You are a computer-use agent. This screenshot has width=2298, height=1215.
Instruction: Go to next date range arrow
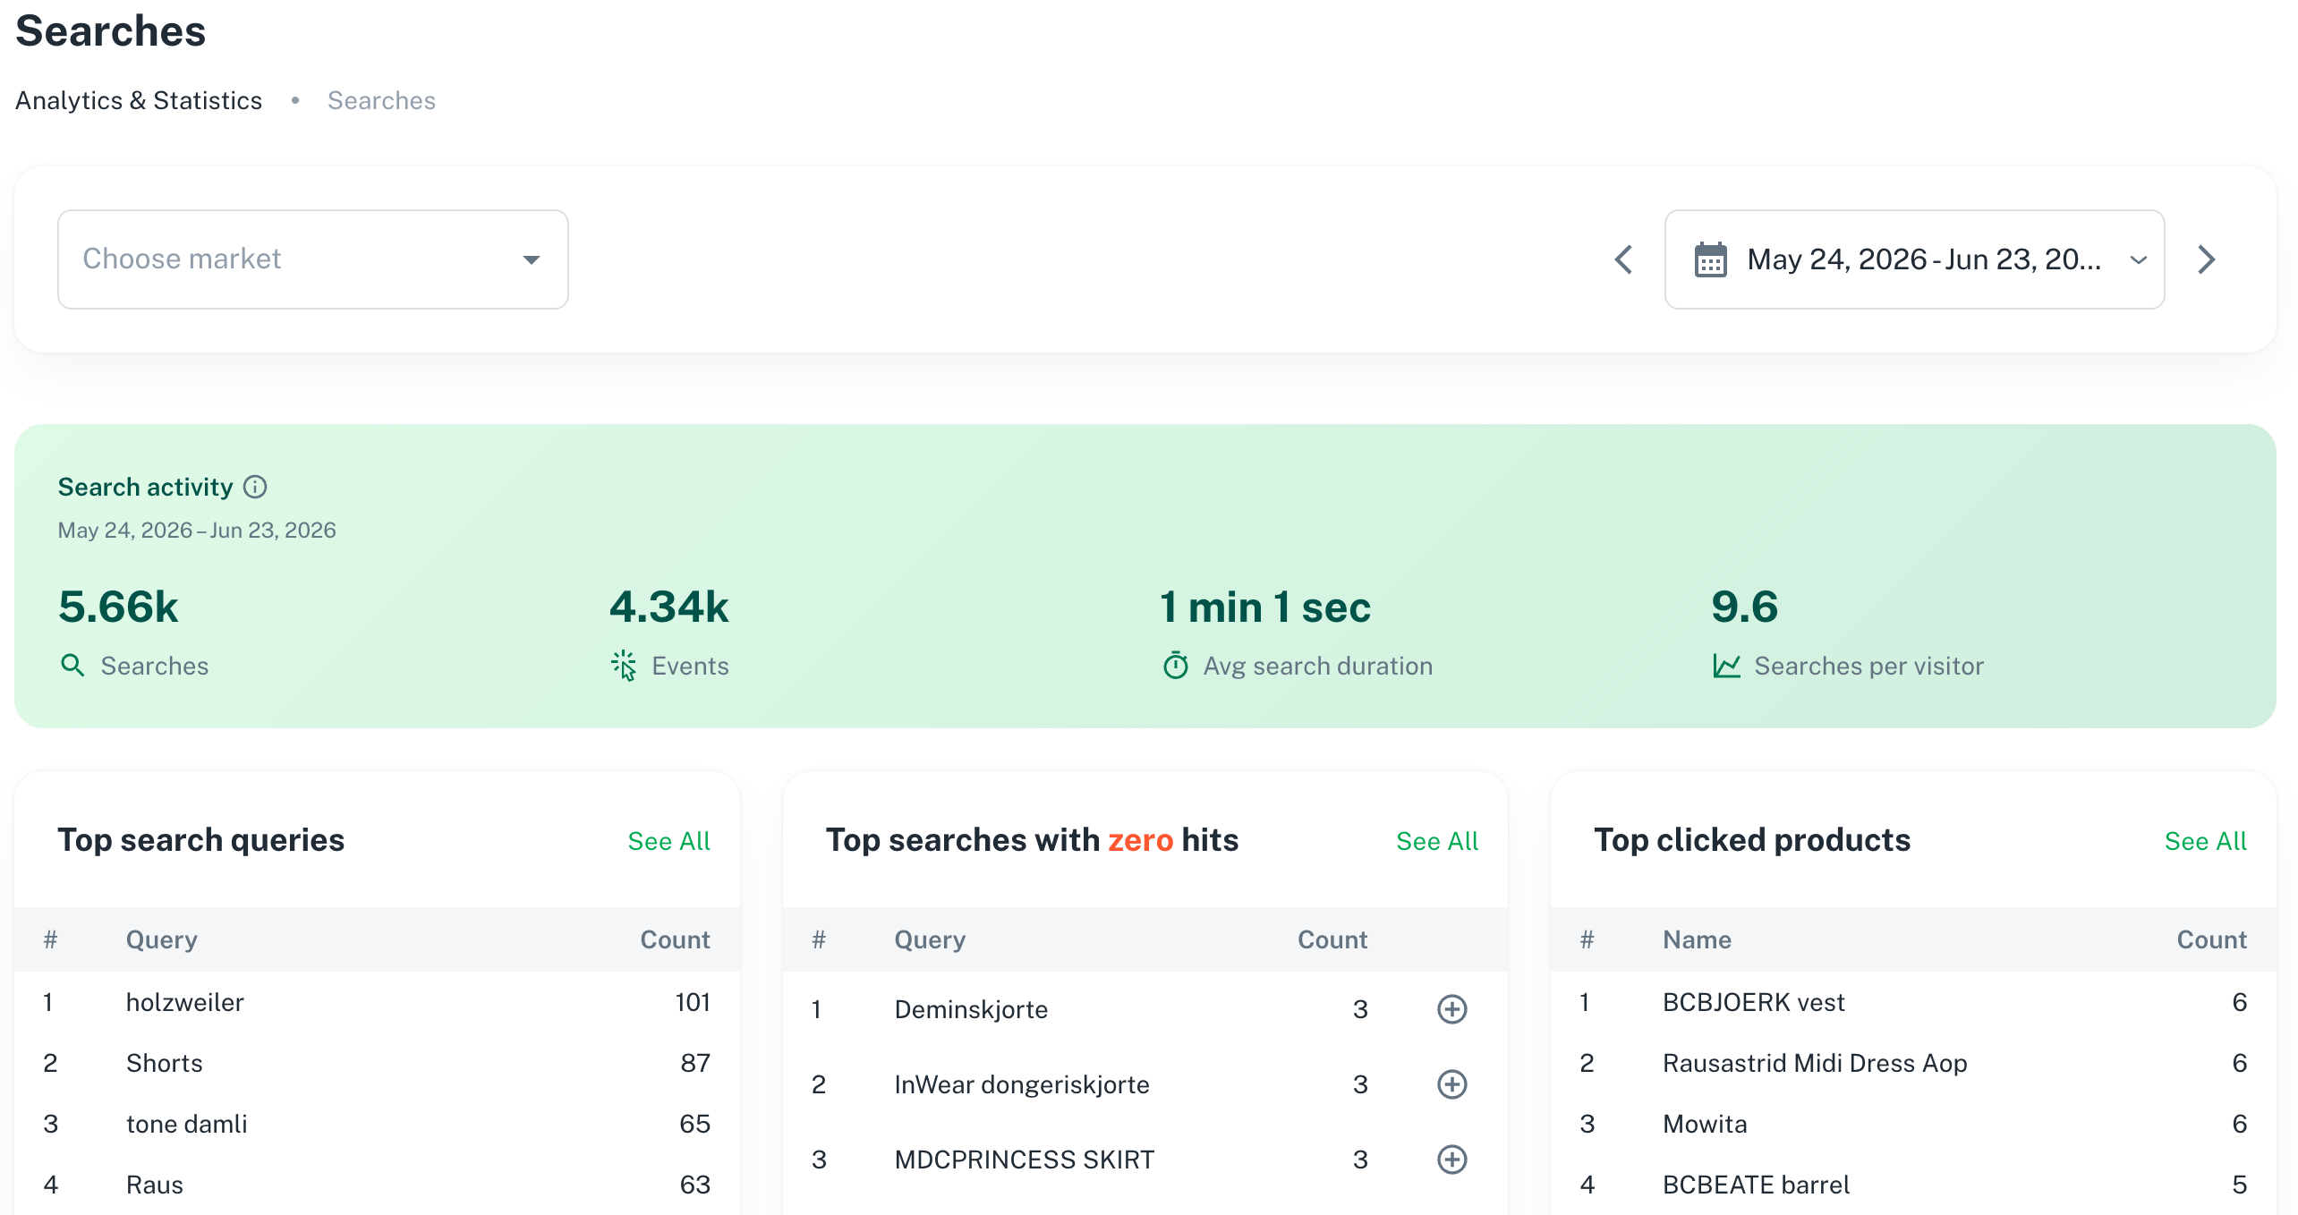pyautogui.click(x=2207, y=259)
